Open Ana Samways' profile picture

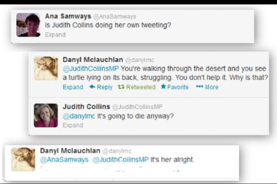(28, 25)
